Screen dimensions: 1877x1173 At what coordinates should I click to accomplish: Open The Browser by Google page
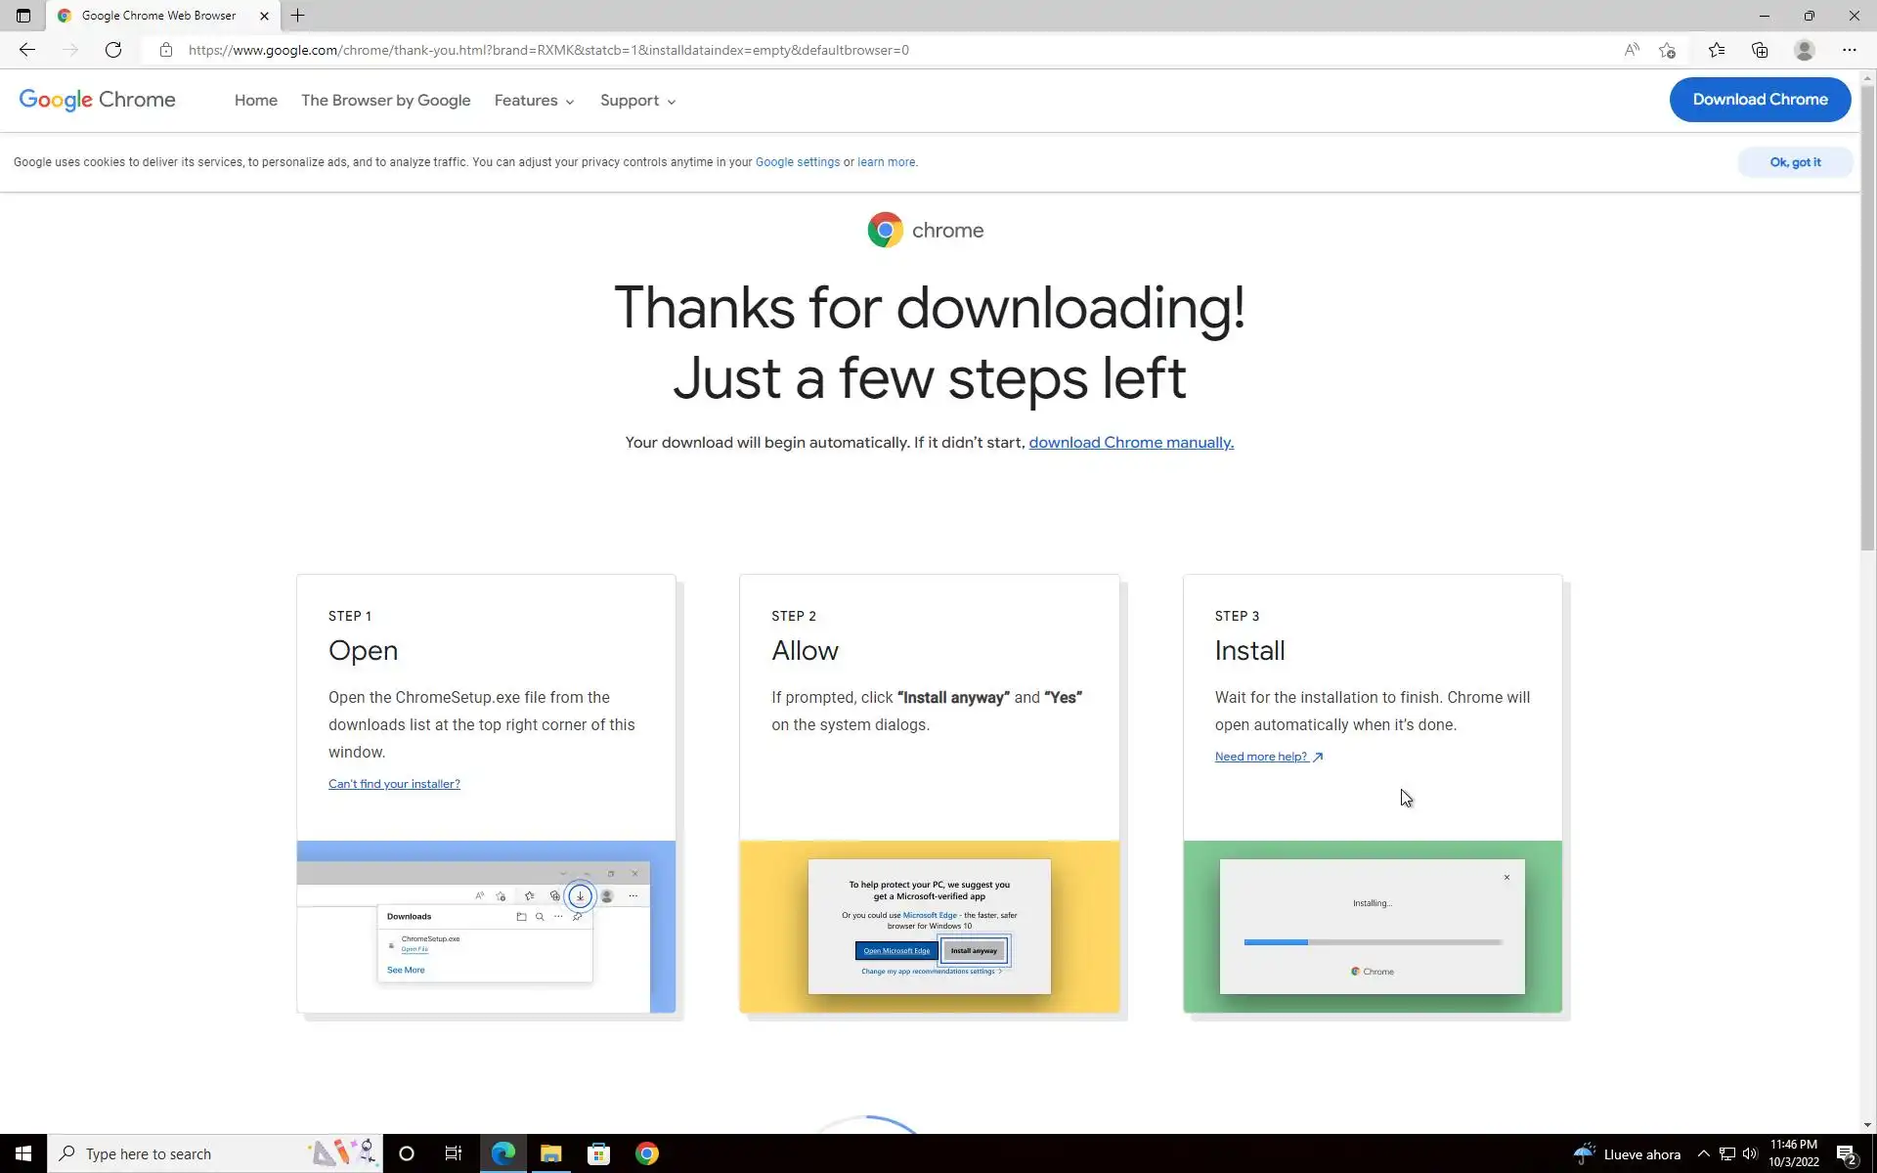click(385, 101)
